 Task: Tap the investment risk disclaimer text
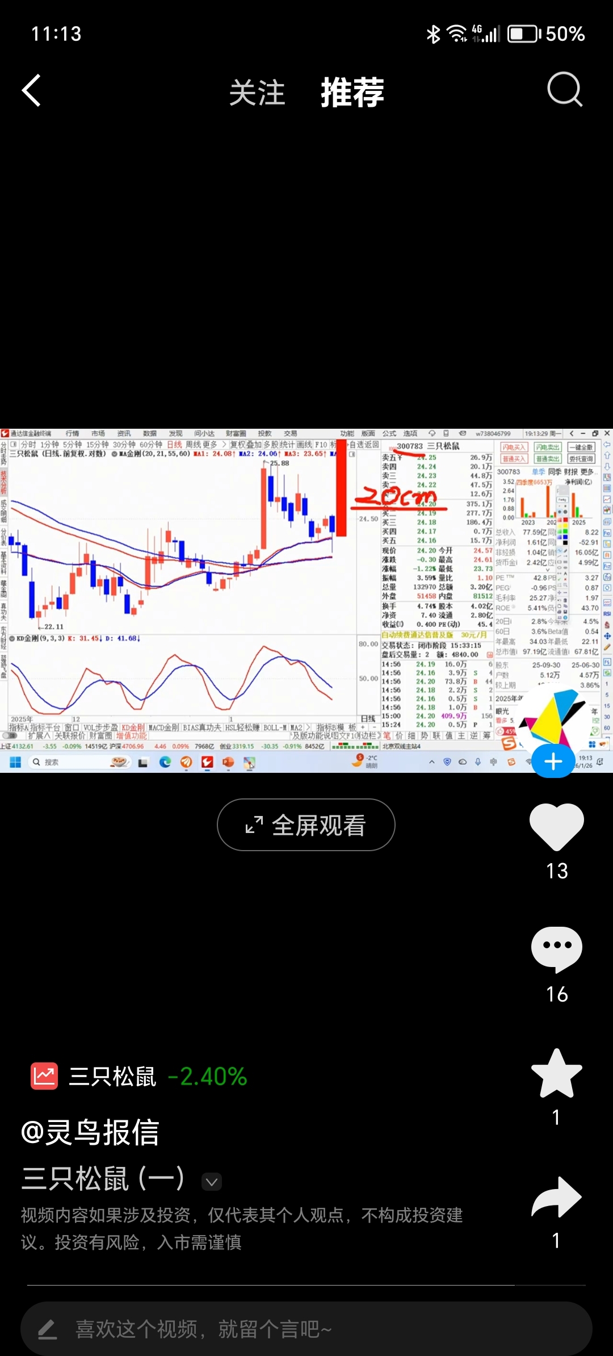click(x=242, y=1229)
